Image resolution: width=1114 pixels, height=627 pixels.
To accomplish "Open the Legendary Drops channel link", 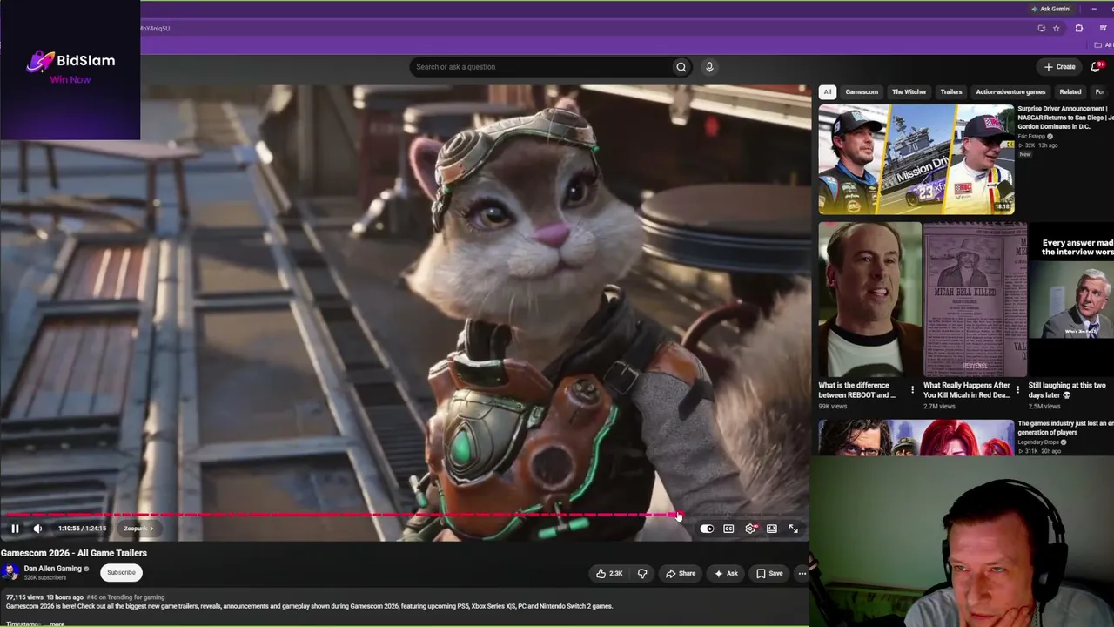I will pyautogui.click(x=1039, y=442).
